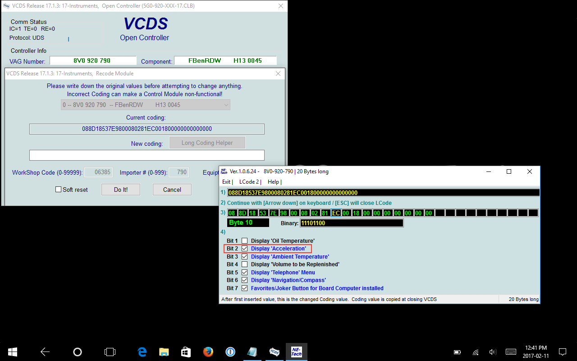Click the Do It! button
Viewport: 577px width, 361px height.
[121, 190]
